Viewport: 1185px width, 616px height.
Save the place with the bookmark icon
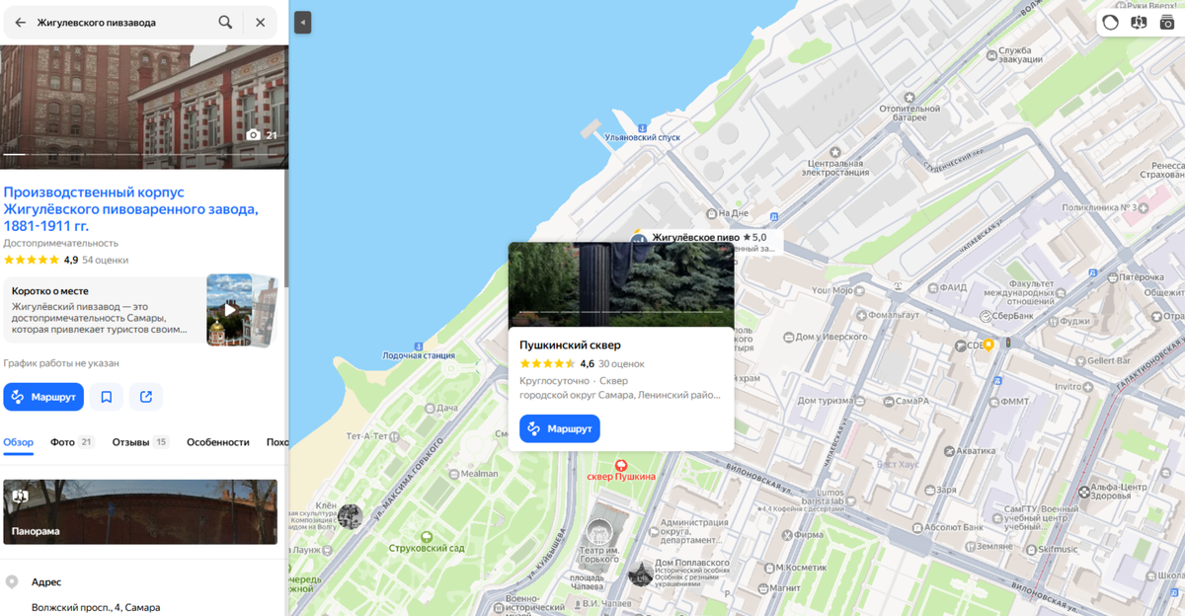(x=107, y=397)
